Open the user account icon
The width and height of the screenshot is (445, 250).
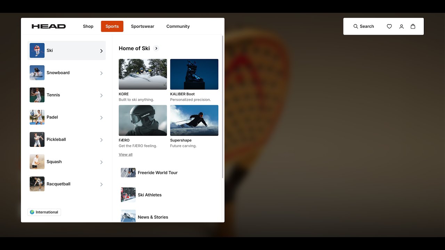click(402, 26)
